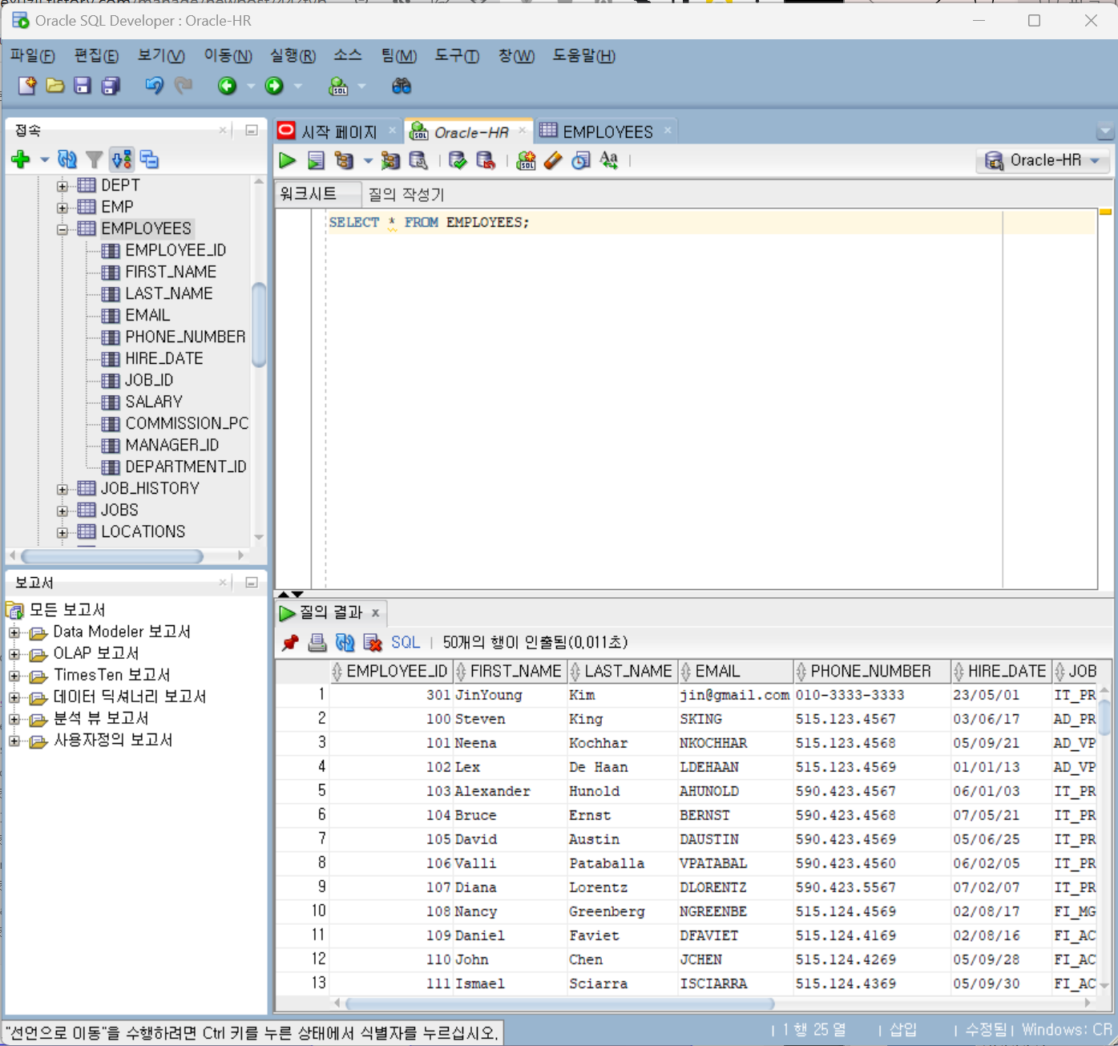Click the SQL link in results
Screen dimensions: 1118x1046
[406, 642]
